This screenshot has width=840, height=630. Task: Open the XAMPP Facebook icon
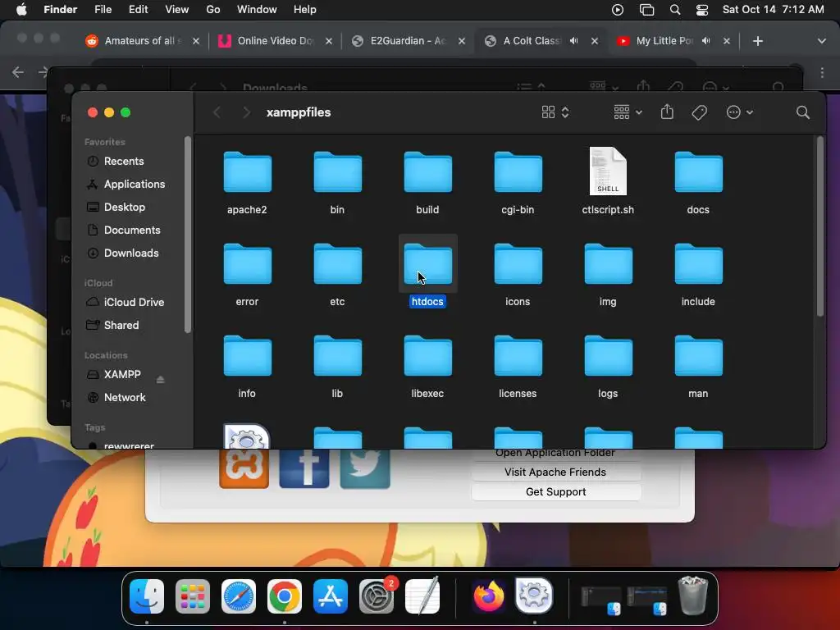(x=304, y=468)
